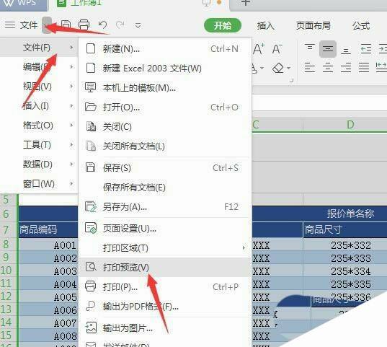Increase font size with A+ icon
This screenshot has width=387, height=347.
pyautogui.click(x=259, y=48)
